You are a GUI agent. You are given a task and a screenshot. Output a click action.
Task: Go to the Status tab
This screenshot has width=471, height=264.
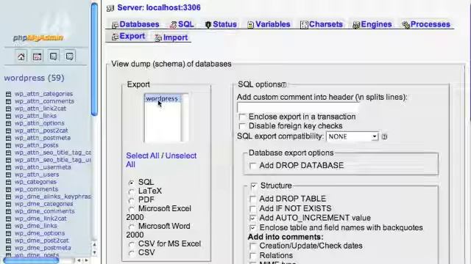(x=221, y=24)
